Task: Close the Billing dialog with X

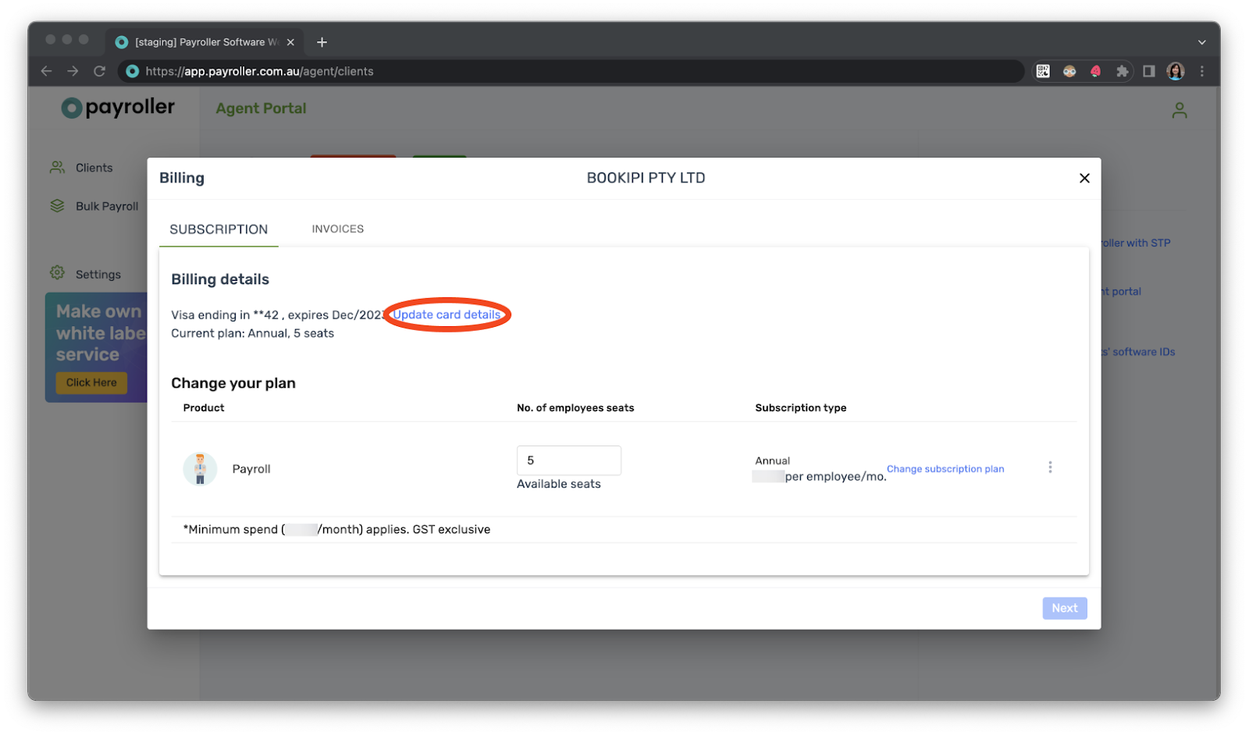Action: (1084, 178)
